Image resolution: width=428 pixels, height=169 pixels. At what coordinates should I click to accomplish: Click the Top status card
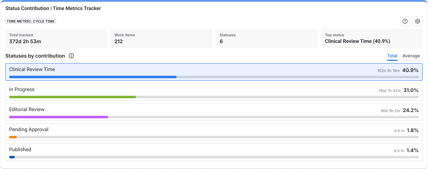pos(372,38)
